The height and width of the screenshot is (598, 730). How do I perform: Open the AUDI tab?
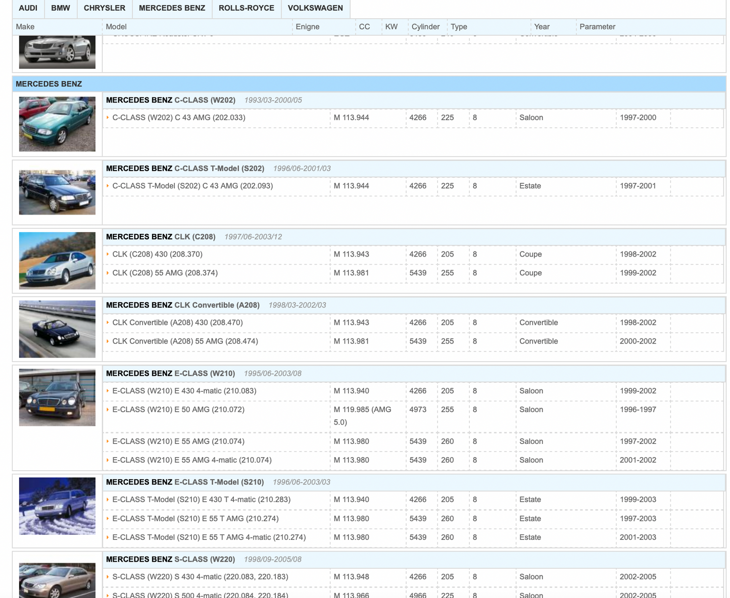[28, 8]
